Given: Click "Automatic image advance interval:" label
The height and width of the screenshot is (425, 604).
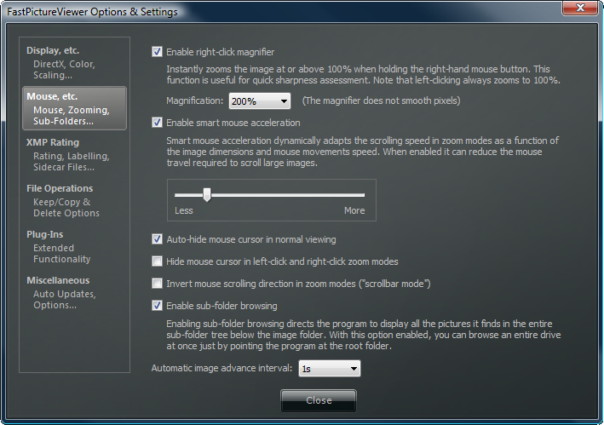Looking at the screenshot, I should (x=221, y=368).
